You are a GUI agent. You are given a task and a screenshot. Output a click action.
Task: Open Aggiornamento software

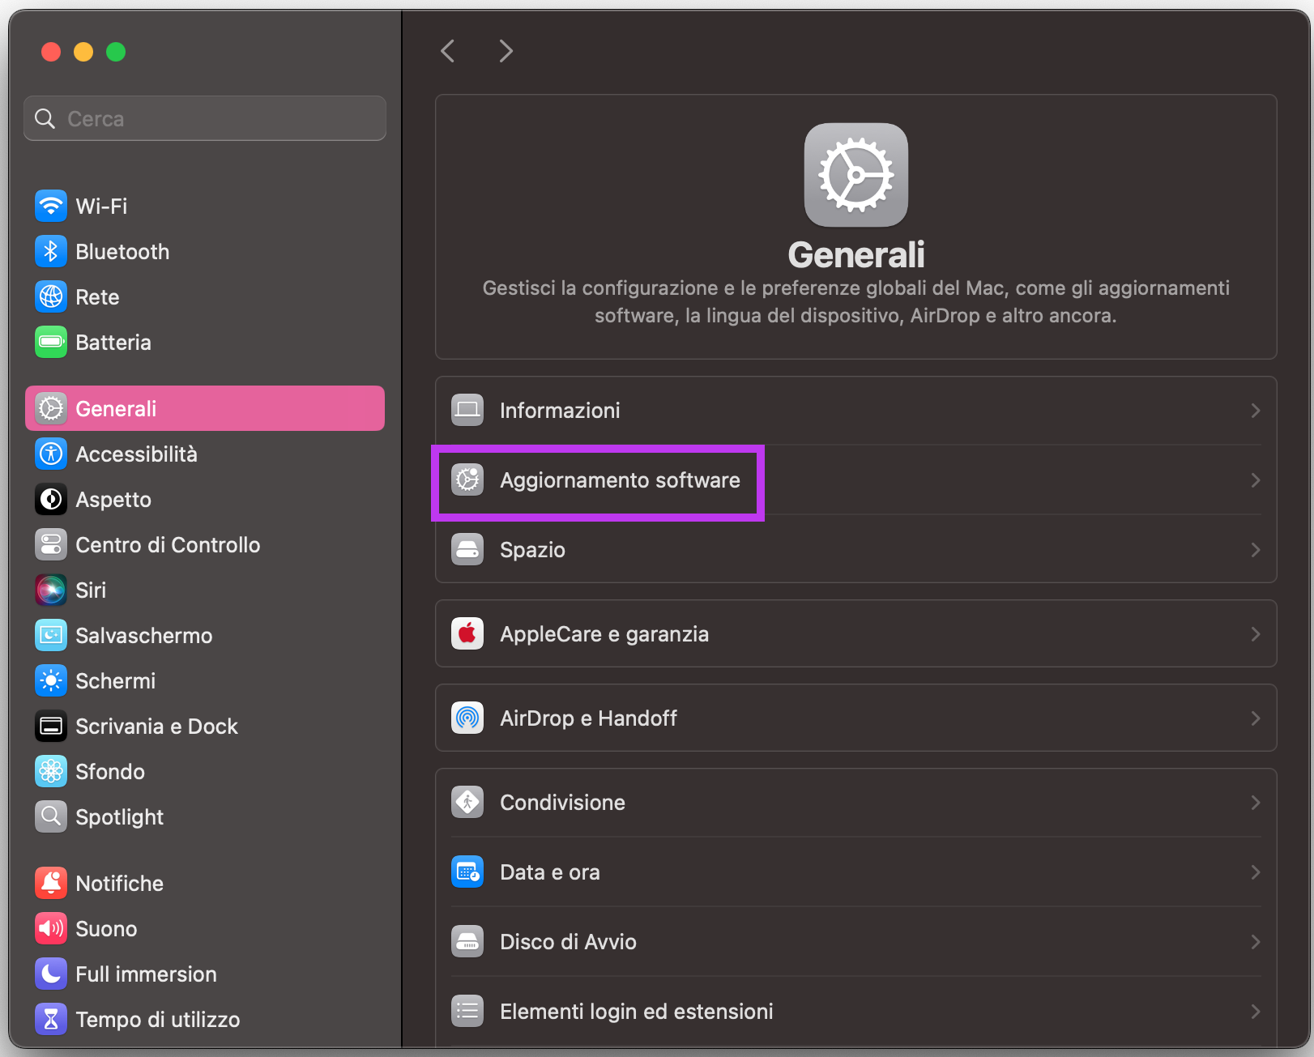point(620,479)
